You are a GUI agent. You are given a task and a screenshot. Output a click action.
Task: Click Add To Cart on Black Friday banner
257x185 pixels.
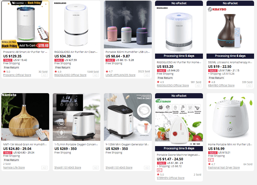click(x=27, y=45)
